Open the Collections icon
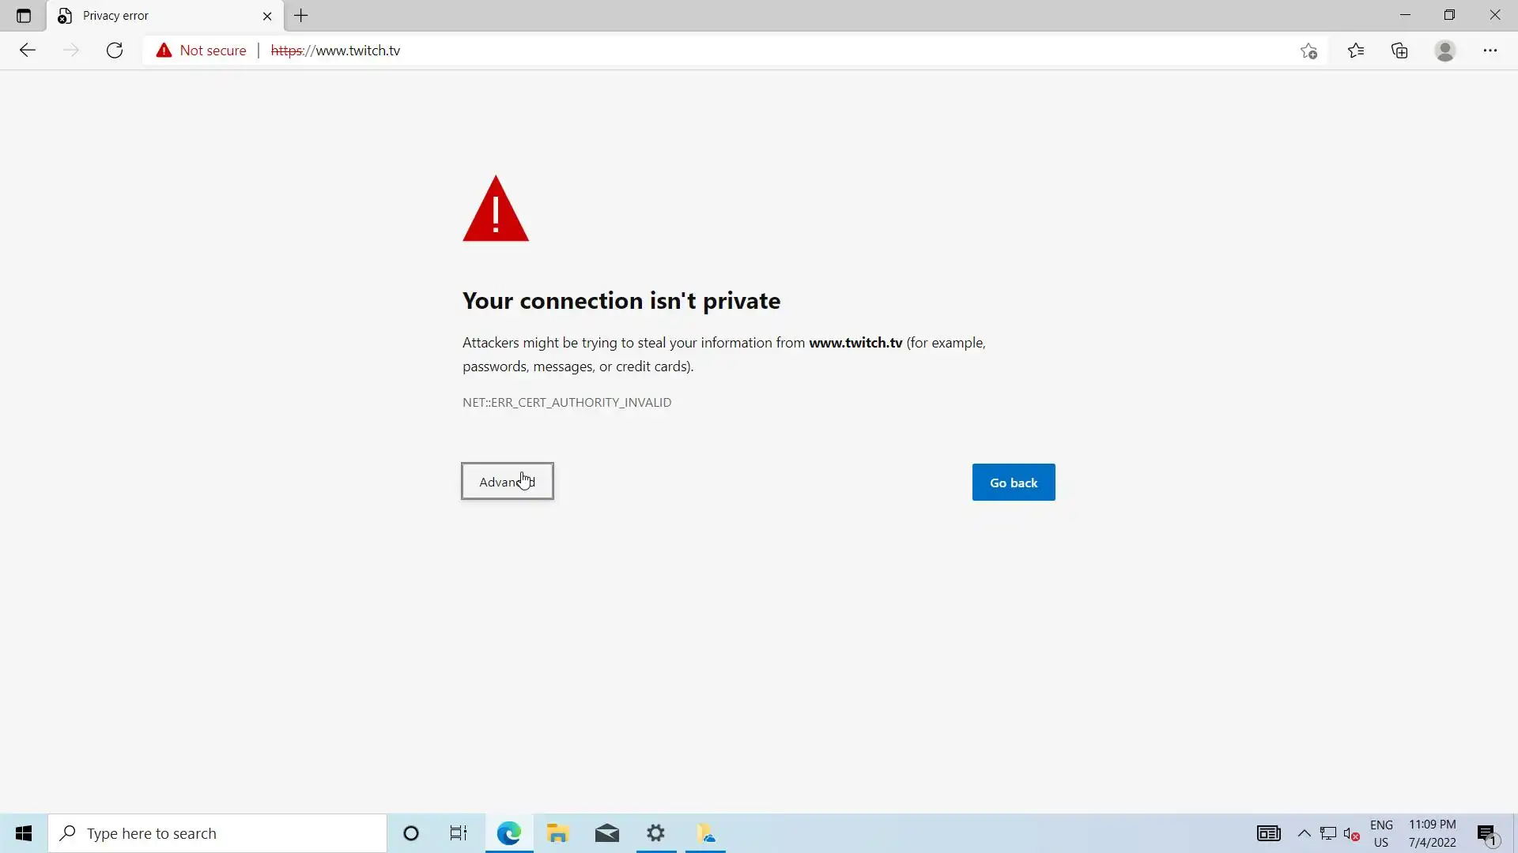This screenshot has height=853, width=1518. coord(1400,51)
